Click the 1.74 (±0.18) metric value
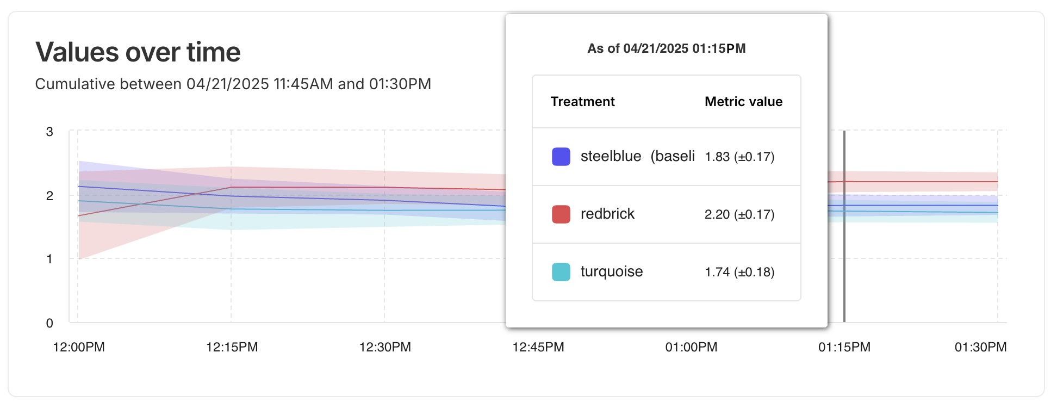 739,273
